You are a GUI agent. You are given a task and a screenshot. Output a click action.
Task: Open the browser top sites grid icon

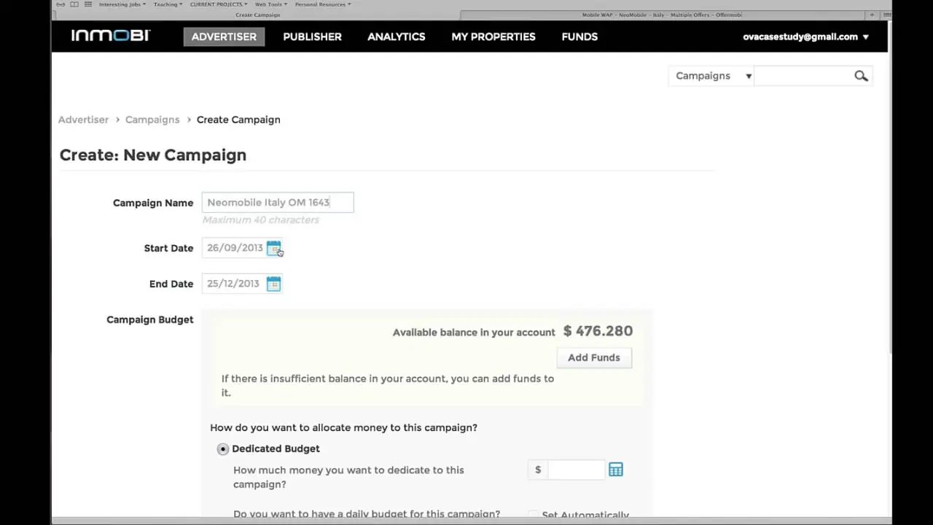[88, 4]
